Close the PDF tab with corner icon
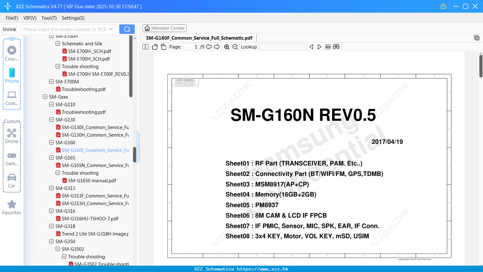Screen dimensions: 483x272 click(x=476, y=38)
